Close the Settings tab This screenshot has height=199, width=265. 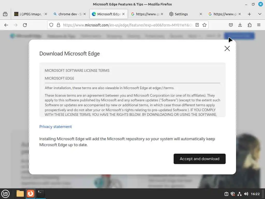[x=201, y=14]
